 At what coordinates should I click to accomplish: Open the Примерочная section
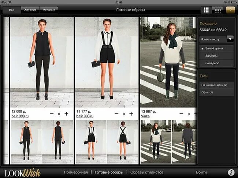pos(76,172)
